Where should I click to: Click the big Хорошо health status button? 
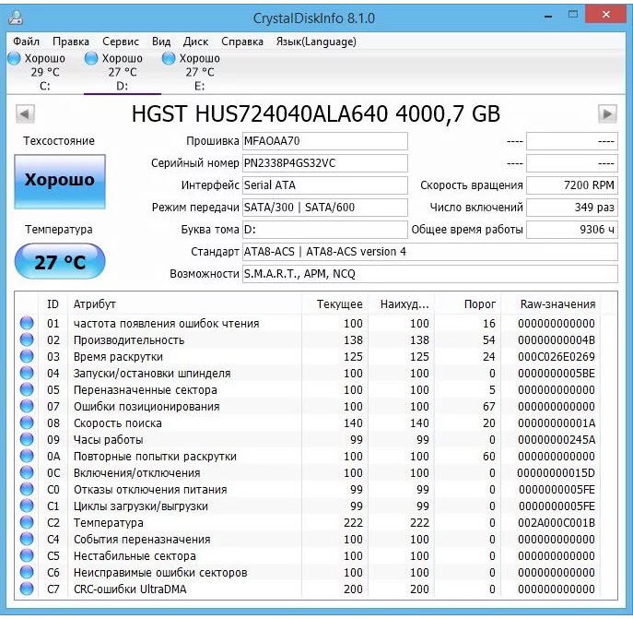[60, 182]
